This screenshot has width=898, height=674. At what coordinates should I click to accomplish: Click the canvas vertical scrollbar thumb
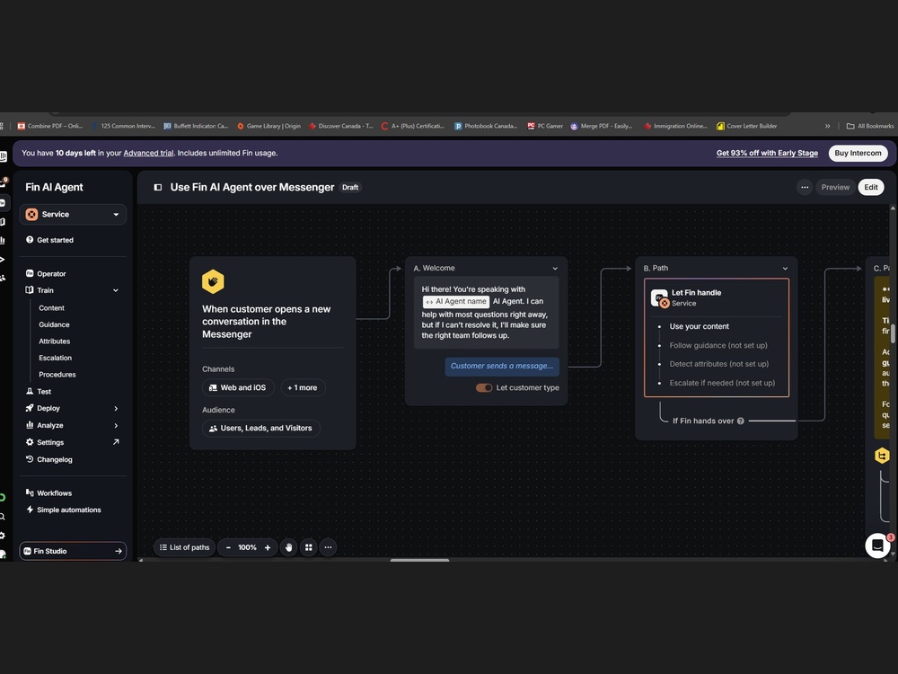893,333
